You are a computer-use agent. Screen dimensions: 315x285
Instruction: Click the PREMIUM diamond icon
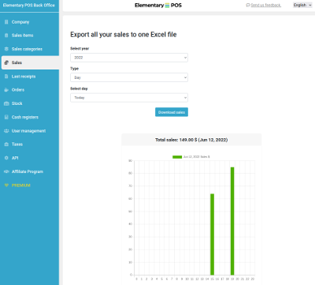[6, 186]
